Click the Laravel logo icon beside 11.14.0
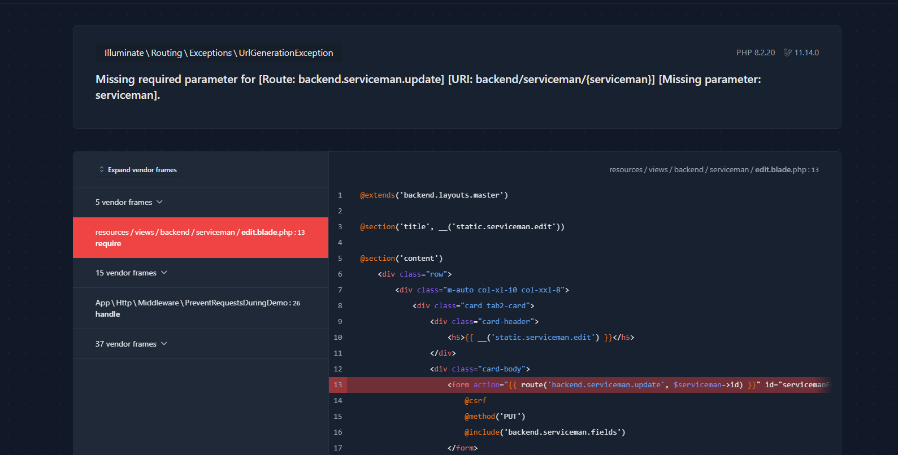This screenshot has width=898, height=455. click(x=787, y=53)
